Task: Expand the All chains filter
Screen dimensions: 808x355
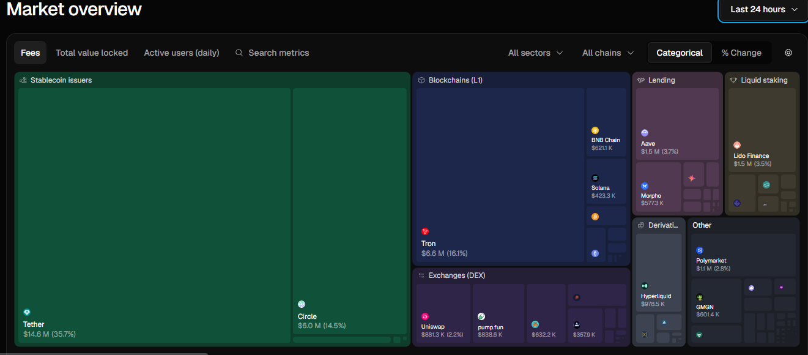Action: (608, 53)
